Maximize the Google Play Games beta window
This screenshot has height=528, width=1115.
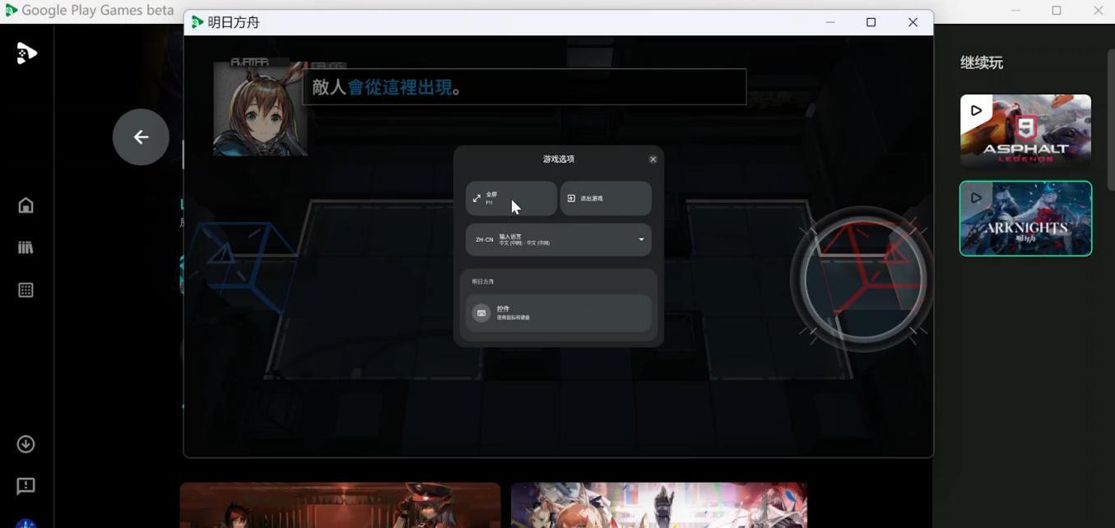click(x=1057, y=11)
